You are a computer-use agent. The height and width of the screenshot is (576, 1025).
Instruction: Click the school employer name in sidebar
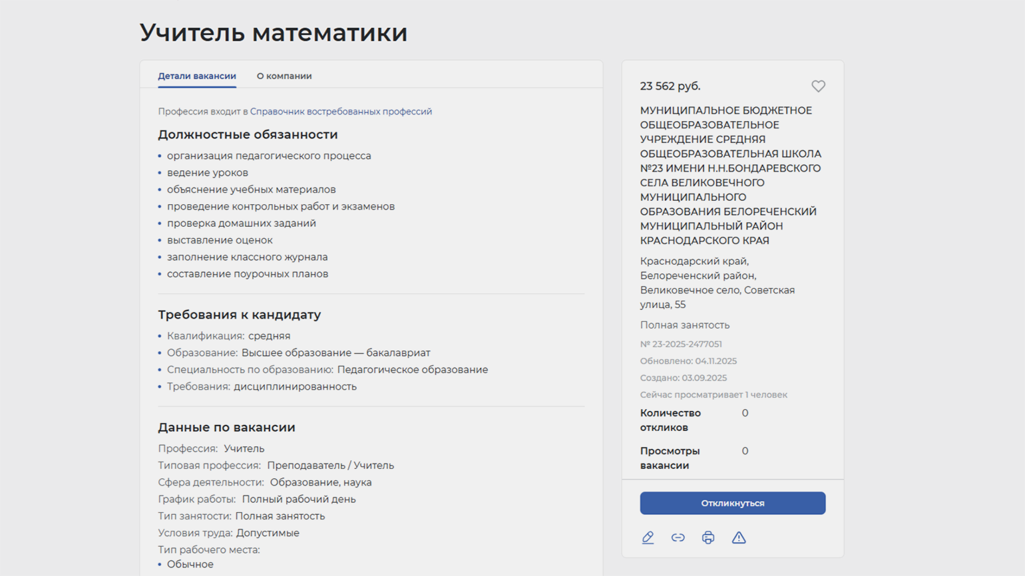730,176
